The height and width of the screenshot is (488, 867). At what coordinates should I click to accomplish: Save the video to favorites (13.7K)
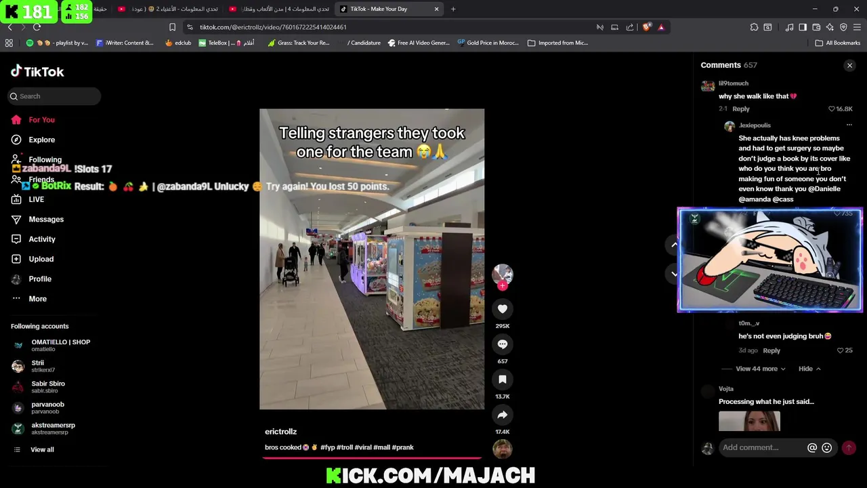503,380
